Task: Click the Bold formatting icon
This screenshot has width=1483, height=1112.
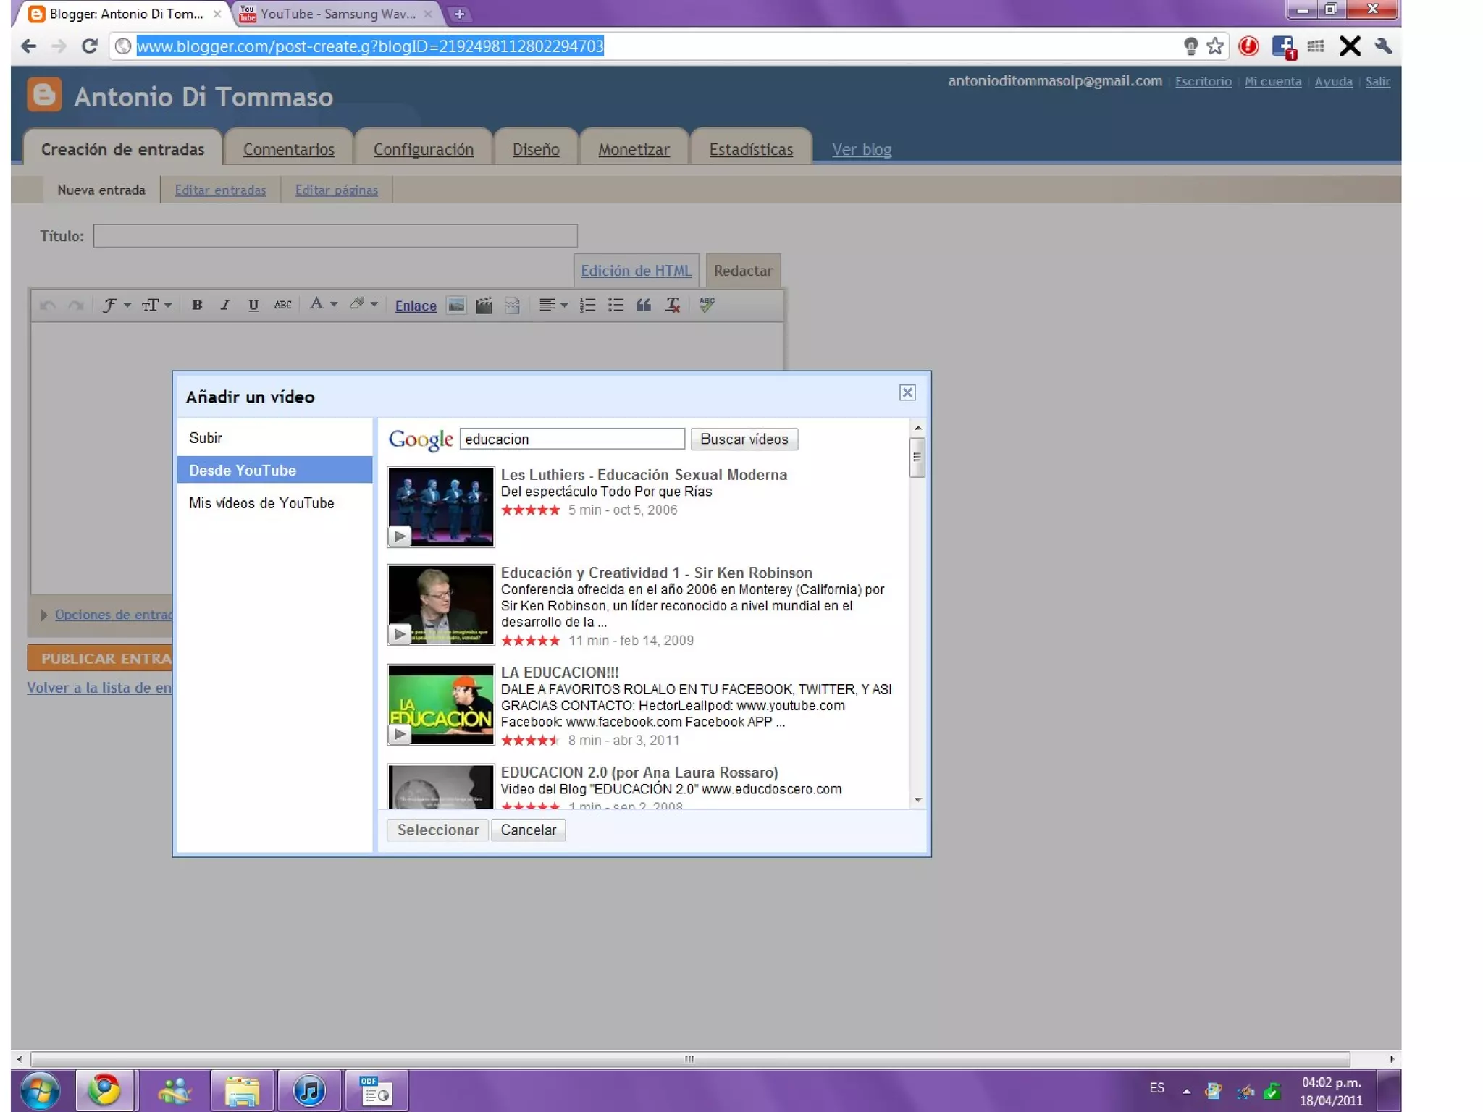Action: click(x=196, y=305)
